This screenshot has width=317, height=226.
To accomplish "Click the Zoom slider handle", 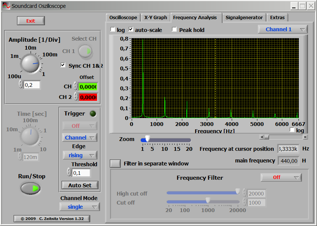I will tap(148, 139).
